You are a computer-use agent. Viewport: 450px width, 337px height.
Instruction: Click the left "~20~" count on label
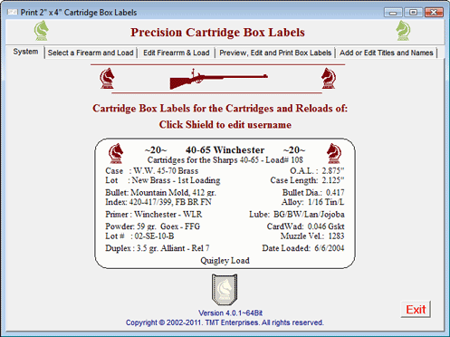[156, 149]
